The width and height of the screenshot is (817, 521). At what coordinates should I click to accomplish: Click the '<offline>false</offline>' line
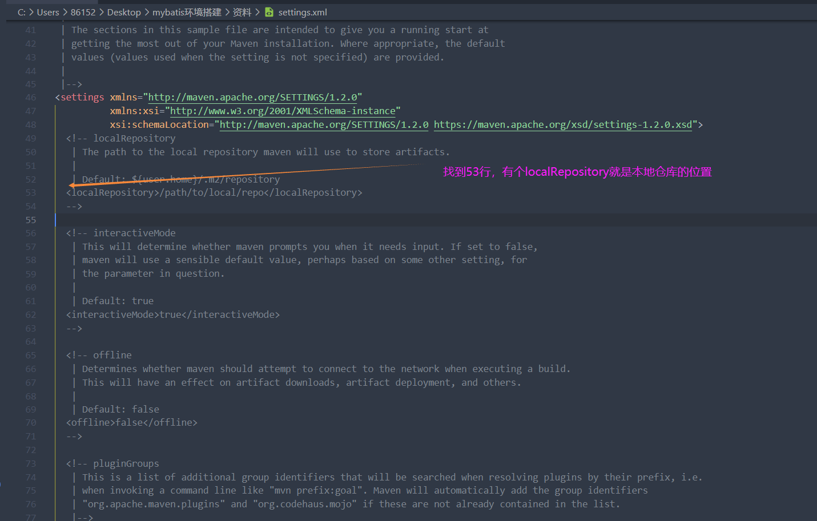tap(132, 423)
